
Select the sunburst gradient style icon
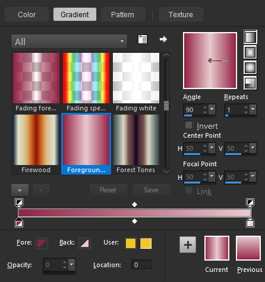click(x=250, y=68)
